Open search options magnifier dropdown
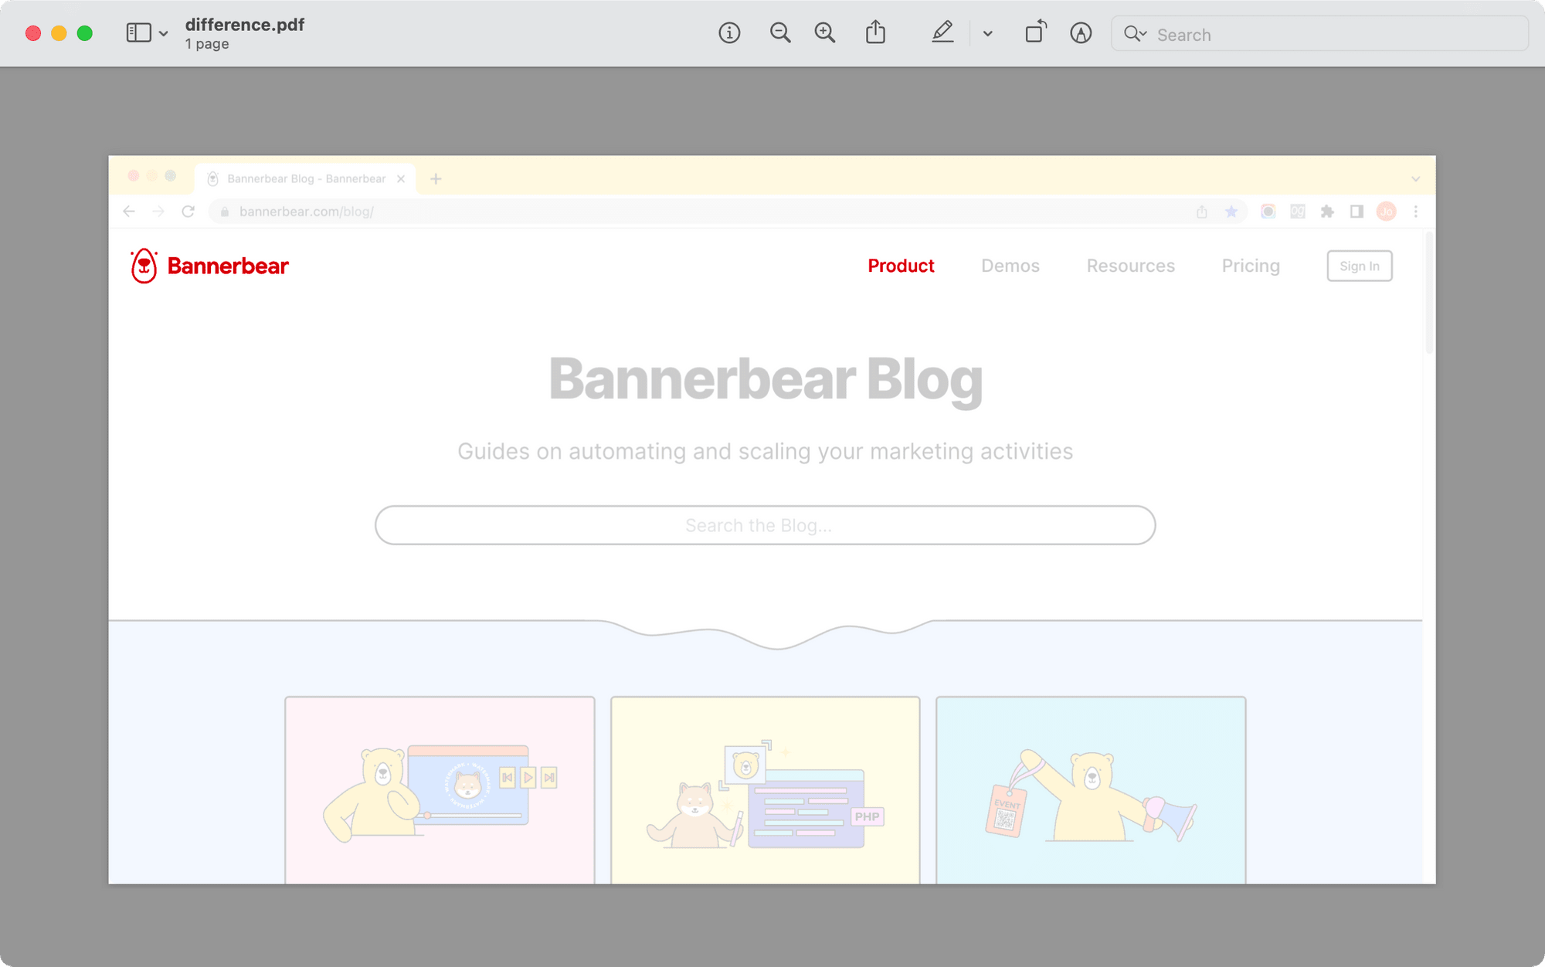This screenshot has width=1545, height=967. [1135, 34]
